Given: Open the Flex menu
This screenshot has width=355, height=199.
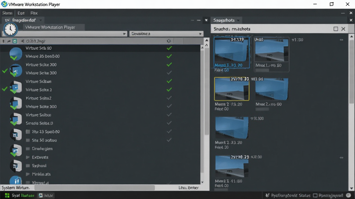Looking at the screenshot, I should (x=34, y=13).
